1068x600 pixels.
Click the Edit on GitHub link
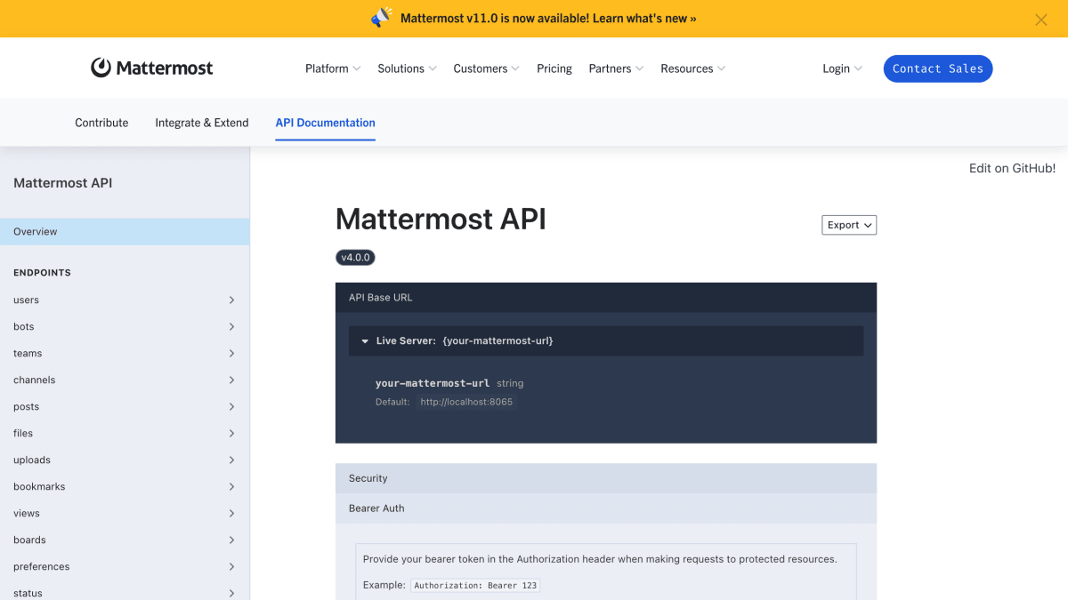click(1012, 168)
